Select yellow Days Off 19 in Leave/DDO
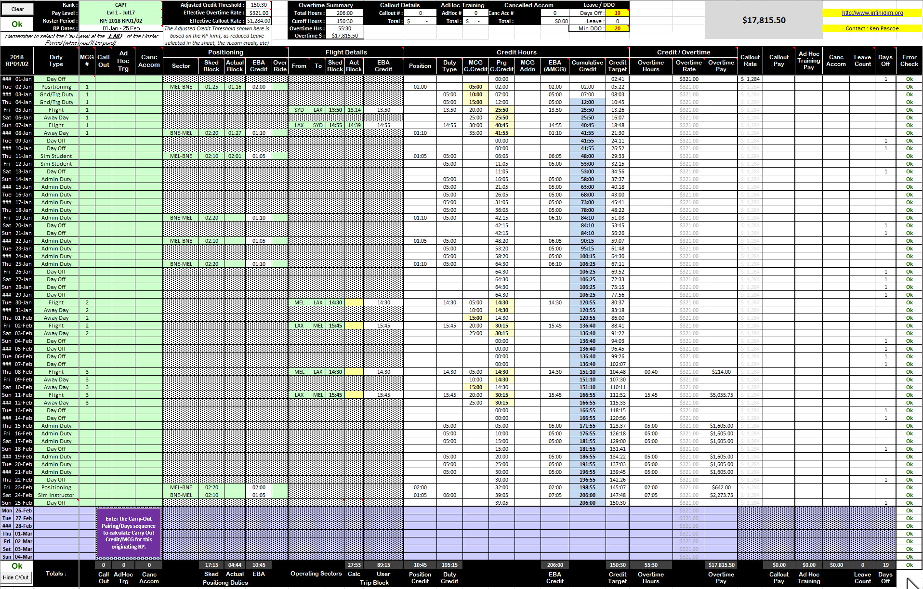This screenshot has width=923, height=589. [617, 13]
